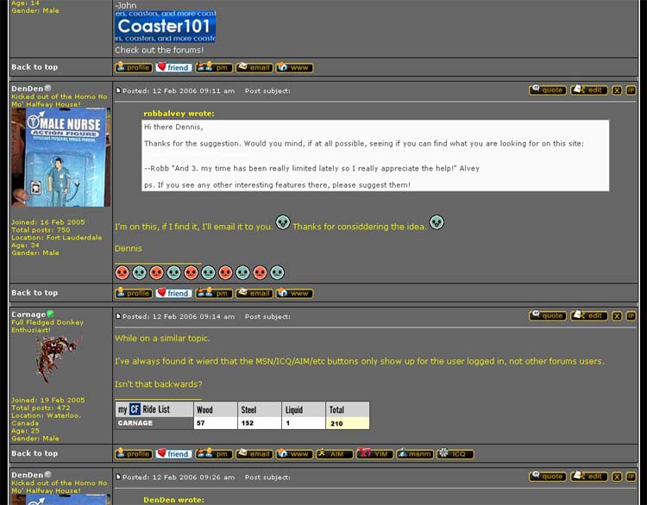Click the ICQ button in Carnage's post
The image size is (647, 505).
point(455,453)
